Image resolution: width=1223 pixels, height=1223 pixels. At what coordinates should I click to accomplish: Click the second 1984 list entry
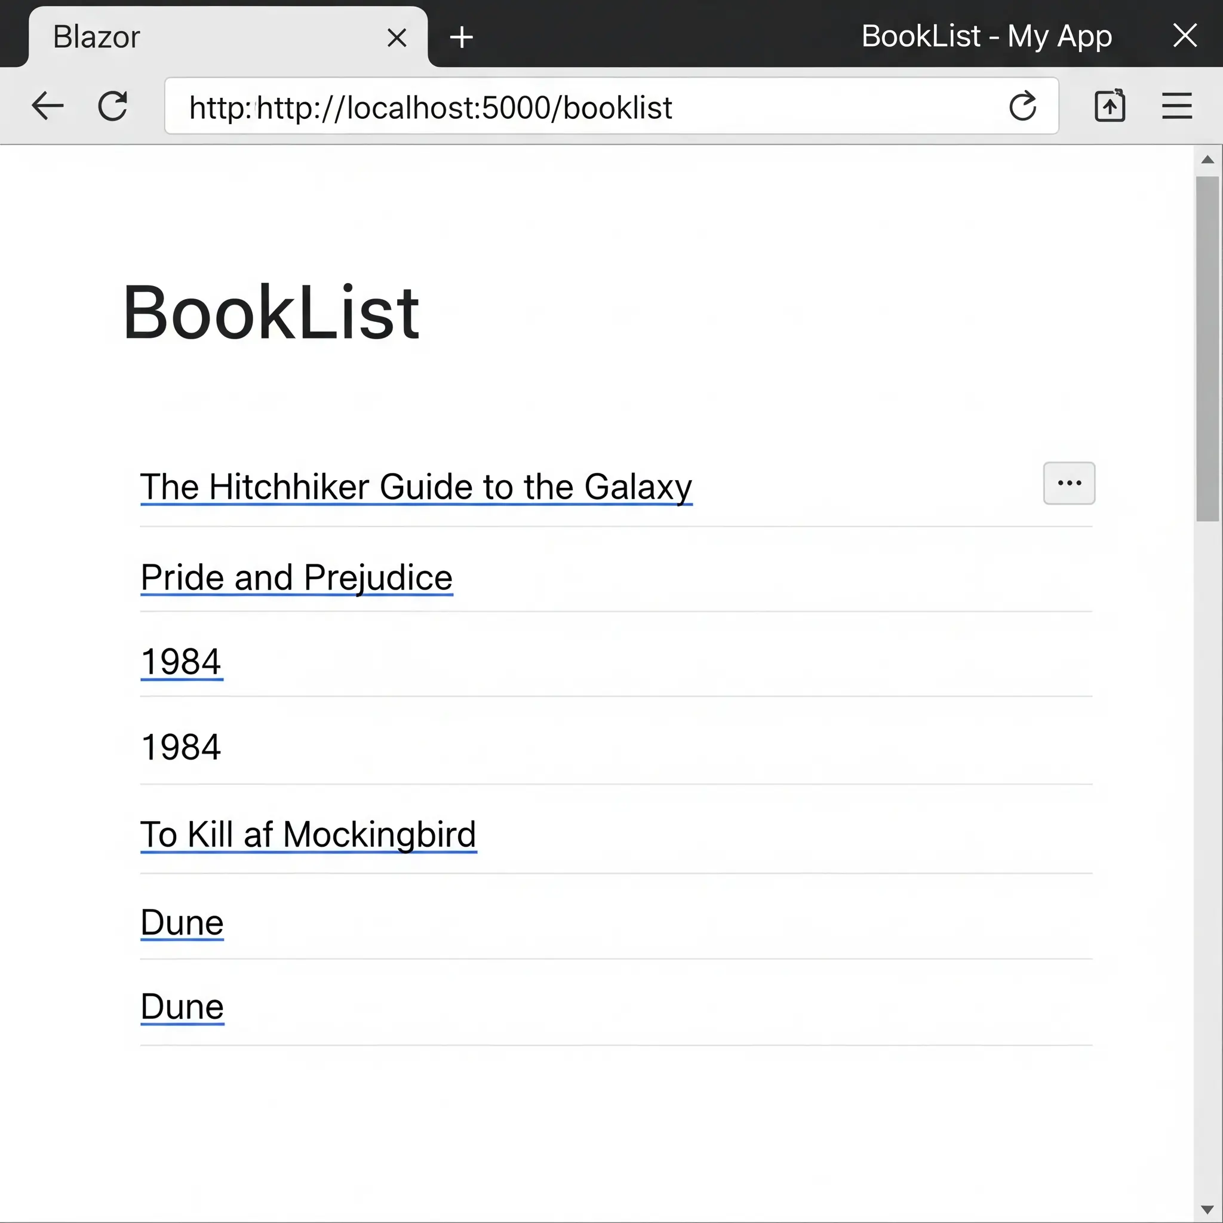181,747
